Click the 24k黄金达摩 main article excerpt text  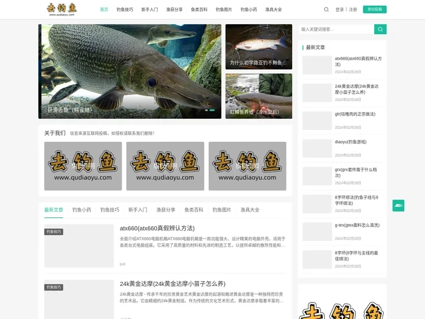coord(202,298)
